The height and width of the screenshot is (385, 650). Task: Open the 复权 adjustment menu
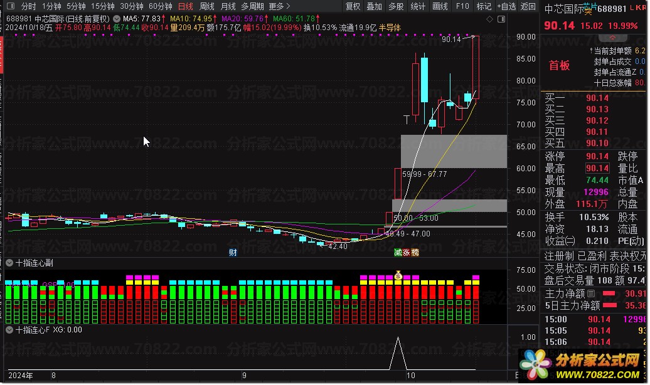(x=353, y=6)
